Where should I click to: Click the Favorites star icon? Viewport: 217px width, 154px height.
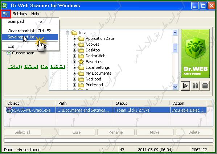[x=81, y=62]
